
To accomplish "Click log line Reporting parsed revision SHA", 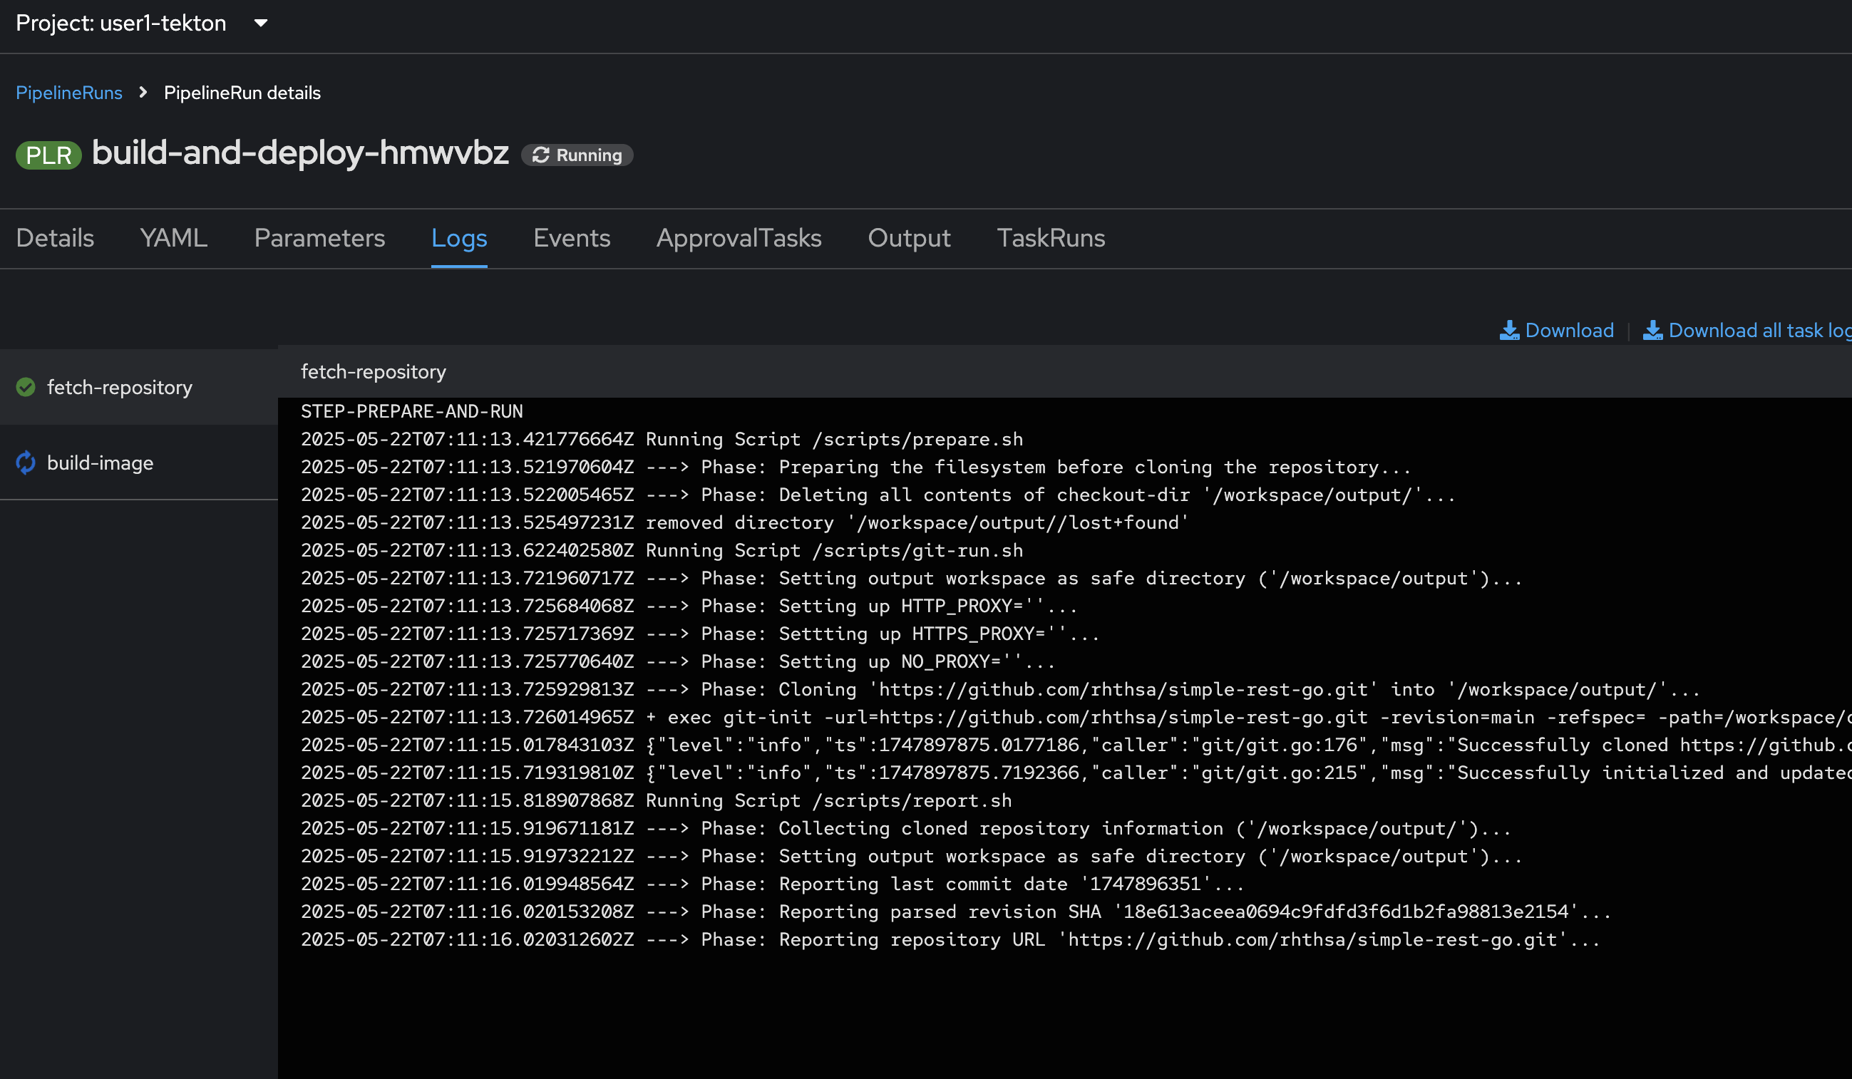I will [x=956, y=912].
